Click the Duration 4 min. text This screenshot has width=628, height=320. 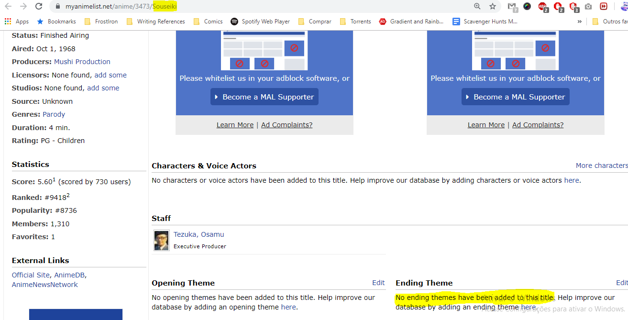[x=41, y=128]
